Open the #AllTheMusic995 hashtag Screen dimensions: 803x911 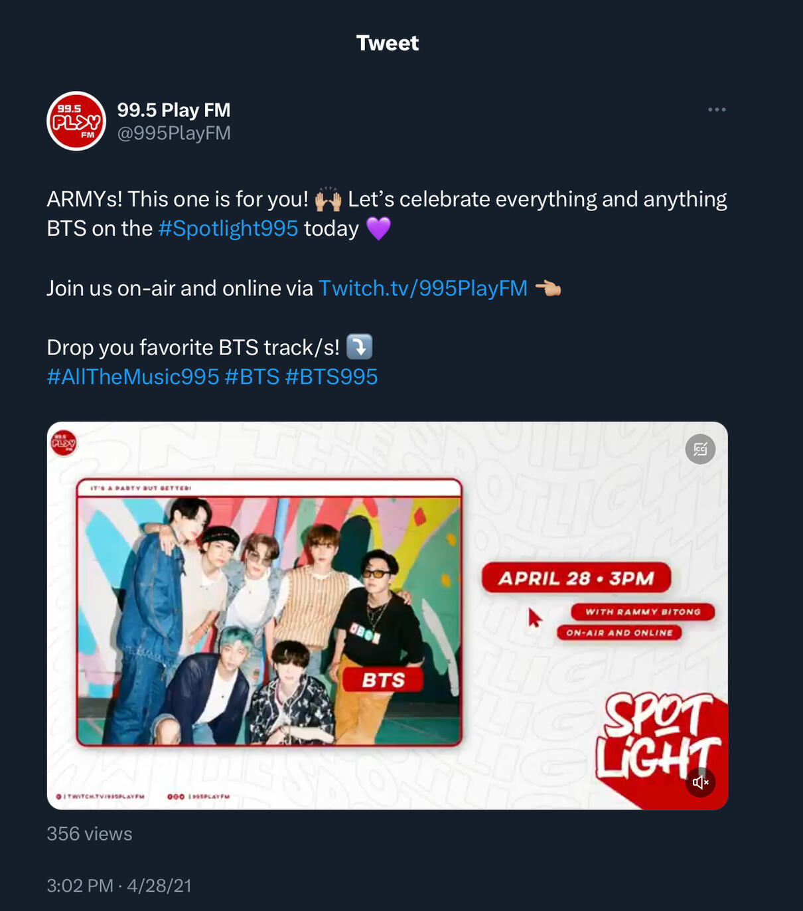pos(133,377)
